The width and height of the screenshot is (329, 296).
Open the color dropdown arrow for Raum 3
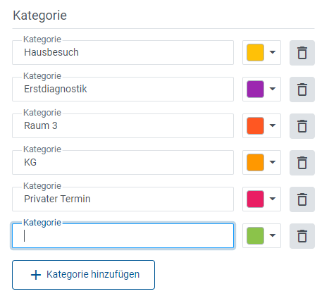click(273, 125)
